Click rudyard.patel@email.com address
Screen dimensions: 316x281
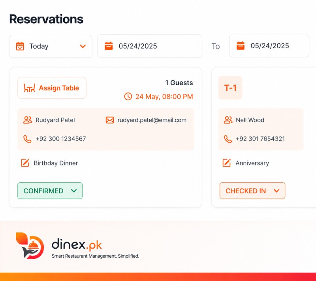(x=152, y=120)
